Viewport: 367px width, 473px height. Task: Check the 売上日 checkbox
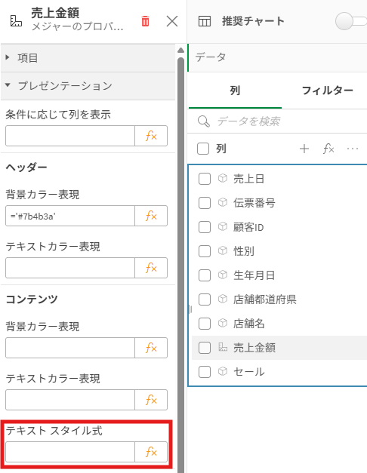(205, 179)
